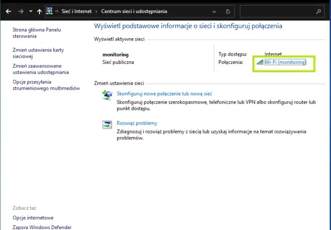Expand the address bar history chevron

click(214, 11)
